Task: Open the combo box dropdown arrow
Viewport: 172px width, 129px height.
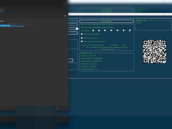Action: pos(77,29)
